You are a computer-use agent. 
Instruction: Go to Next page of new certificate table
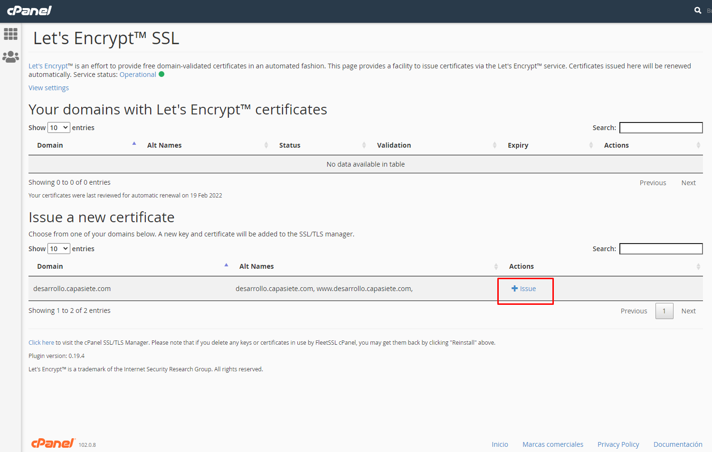(688, 311)
